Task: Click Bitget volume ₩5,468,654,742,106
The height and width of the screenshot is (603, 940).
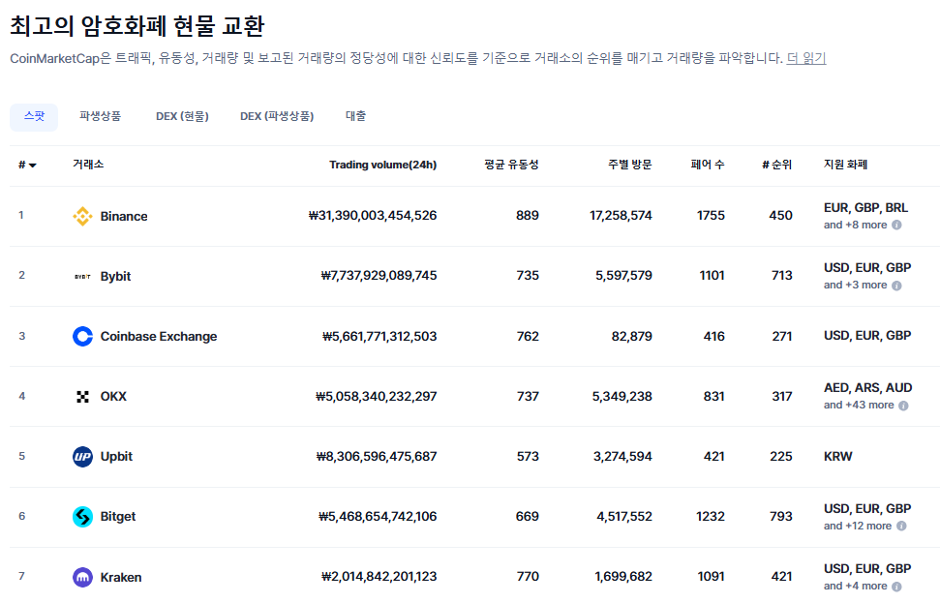Action: pos(378,517)
